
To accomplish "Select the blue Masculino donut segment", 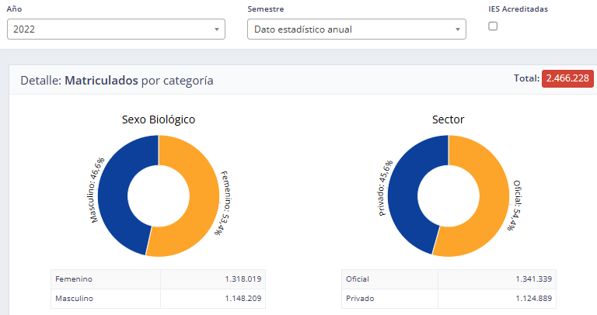I will pos(114,194).
